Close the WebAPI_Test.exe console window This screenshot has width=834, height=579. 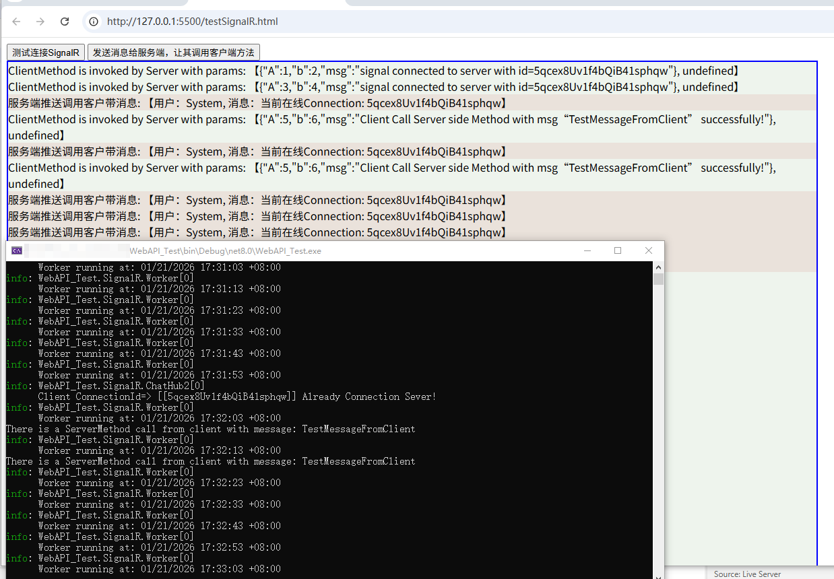click(649, 250)
